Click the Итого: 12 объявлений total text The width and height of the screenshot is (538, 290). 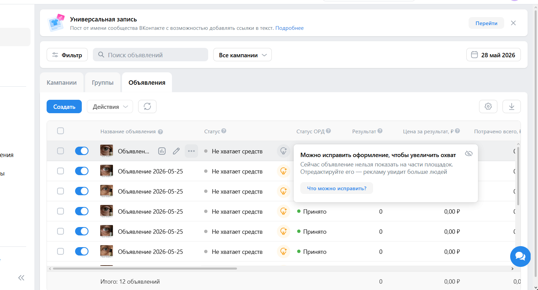[130, 282]
